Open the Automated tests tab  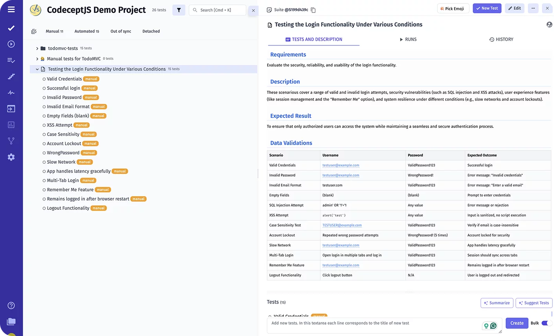tap(86, 31)
